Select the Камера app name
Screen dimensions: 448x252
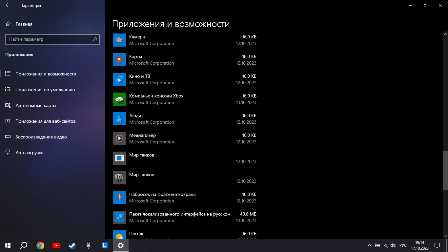click(137, 37)
